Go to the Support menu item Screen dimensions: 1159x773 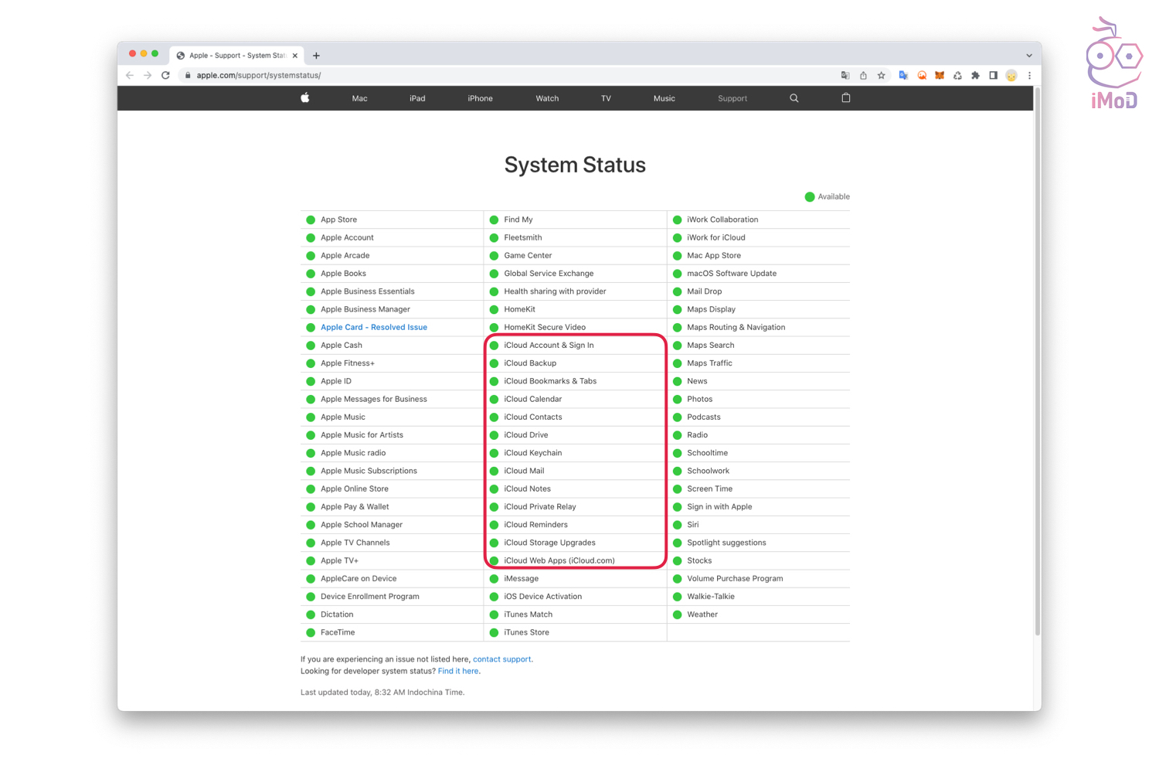pos(732,99)
